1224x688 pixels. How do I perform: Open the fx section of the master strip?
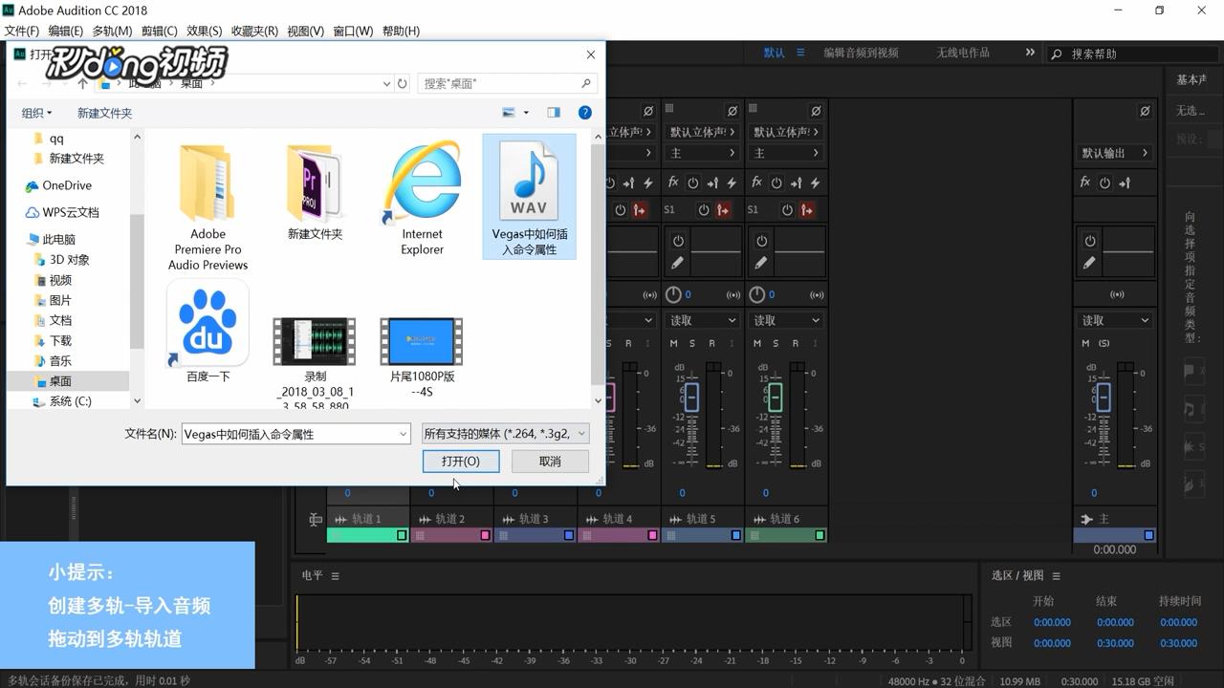coord(1085,182)
